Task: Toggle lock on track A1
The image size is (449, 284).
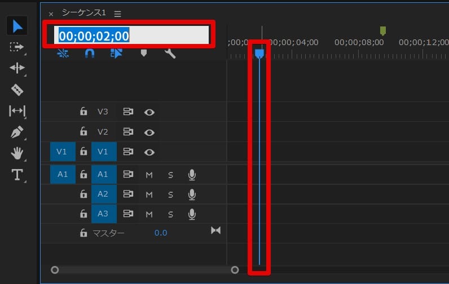Action: pyautogui.click(x=83, y=174)
